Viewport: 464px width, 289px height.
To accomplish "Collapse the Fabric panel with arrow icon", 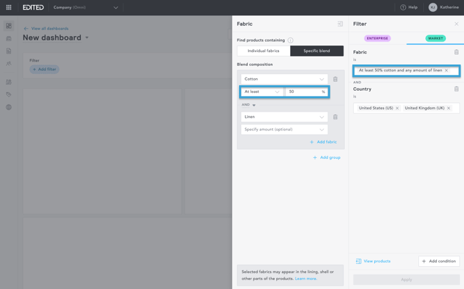I will pos(340,24).
